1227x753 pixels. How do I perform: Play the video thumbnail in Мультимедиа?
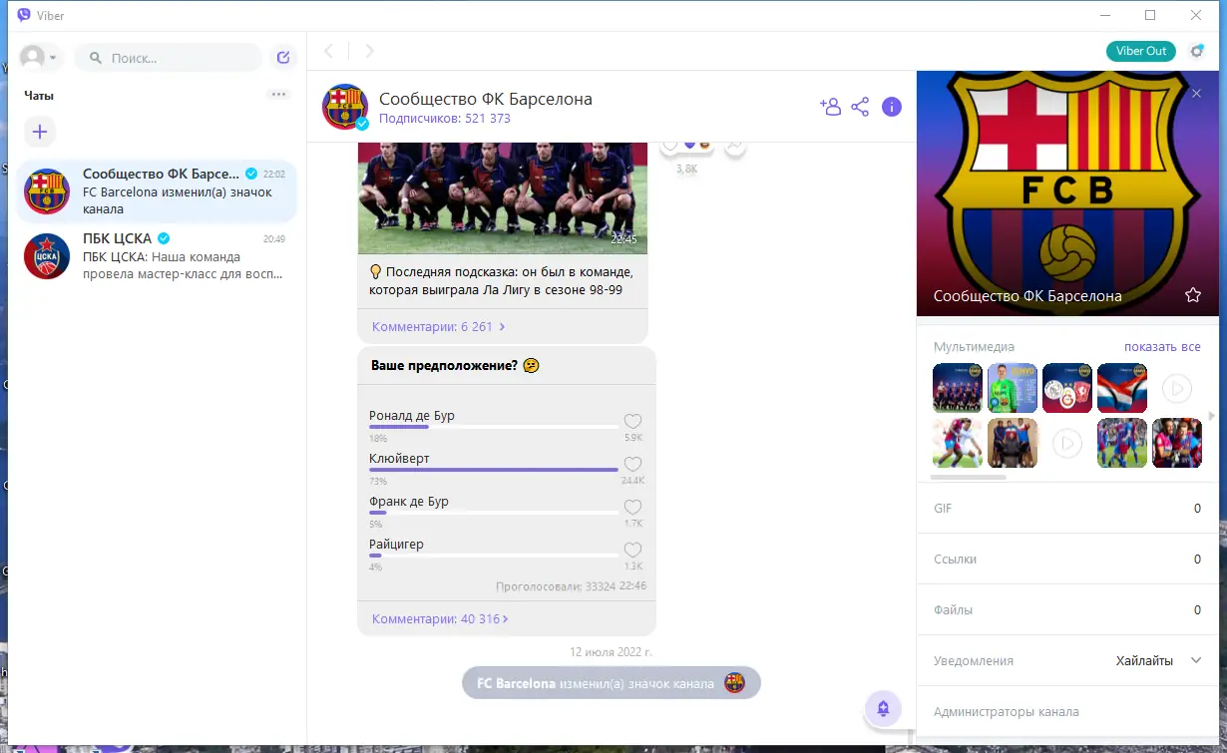coord(1177,388)
